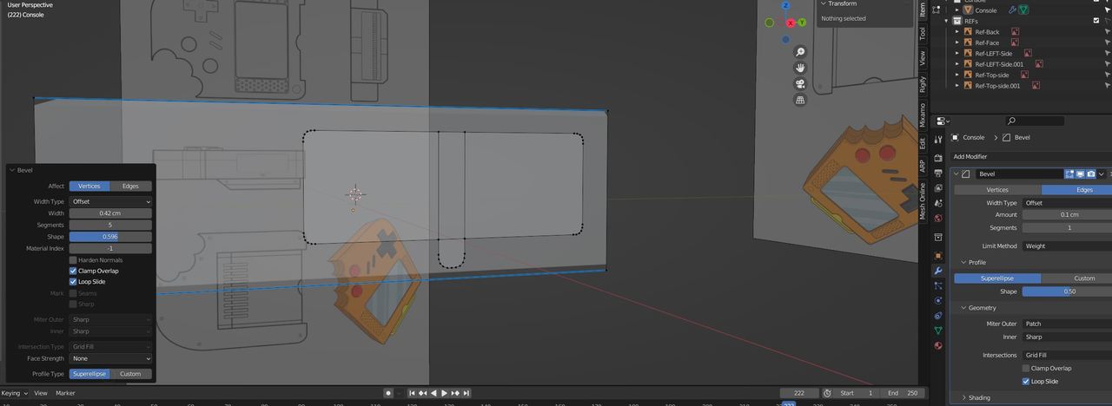Open the Scene properties tab icon
This screenshot has height=406, width=1112.
coord(937,204)
